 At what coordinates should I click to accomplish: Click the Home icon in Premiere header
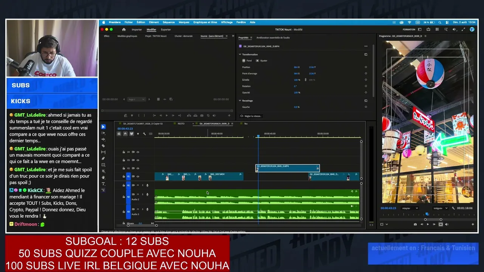pos(124,29)
